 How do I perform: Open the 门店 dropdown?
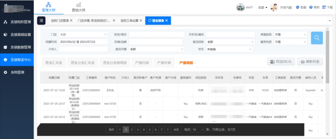(x=83, y=34)
